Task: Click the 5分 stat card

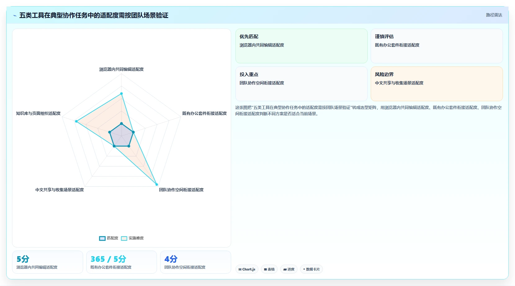Action: (x=47, y=262)
